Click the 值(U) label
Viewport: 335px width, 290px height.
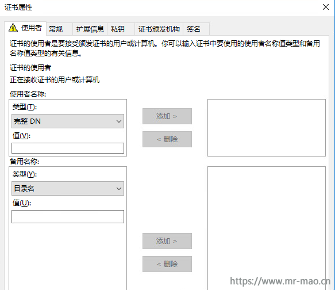[x=22, y=203]
